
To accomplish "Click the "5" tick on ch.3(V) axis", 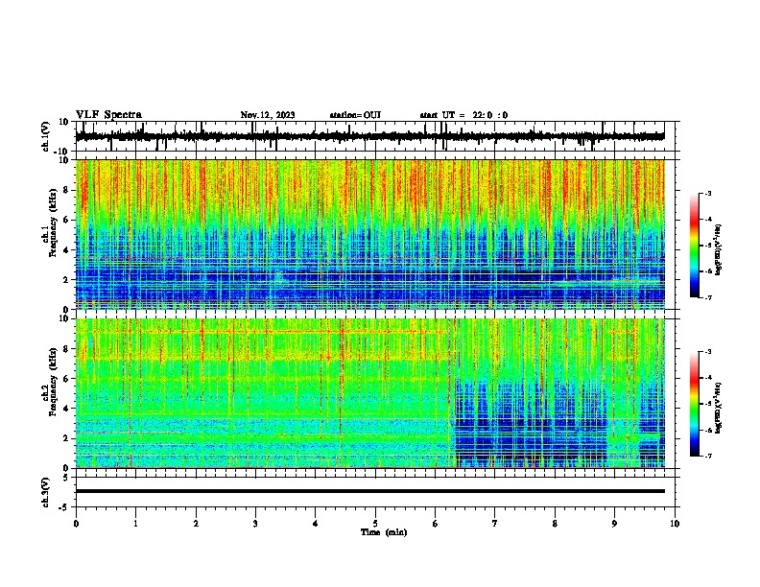I will point(67,478).
